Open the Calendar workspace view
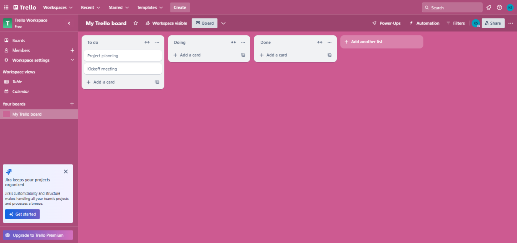This screenshot has height=243, width=517. 20,92
